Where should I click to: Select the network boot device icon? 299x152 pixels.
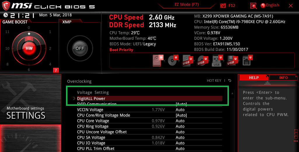247,60
